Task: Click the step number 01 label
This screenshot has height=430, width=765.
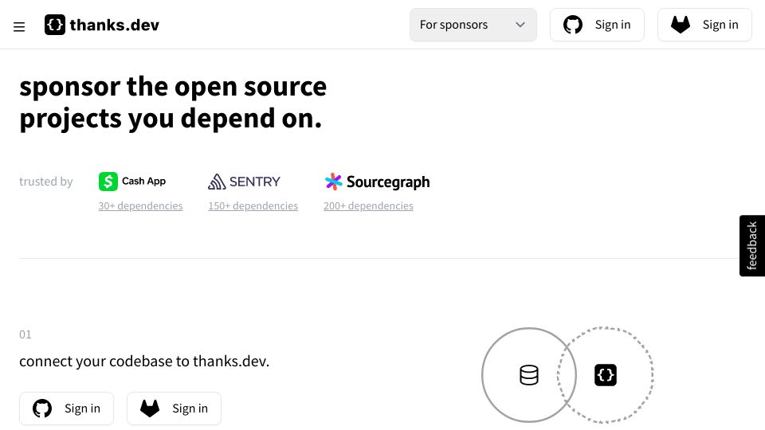Action: tap(25, 334)
